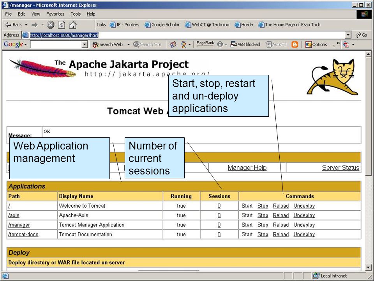This screenshot has height=281, width=374.
Task: Click the Local intranet zone status icon
Action: click(316, 276)
